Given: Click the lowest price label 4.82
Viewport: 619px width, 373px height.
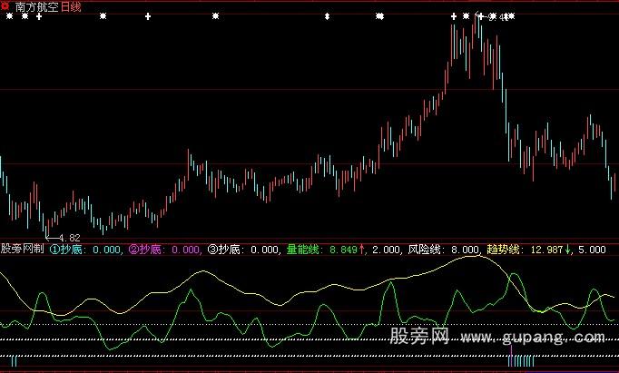Looking at the screenshot, I should (70, 238).
